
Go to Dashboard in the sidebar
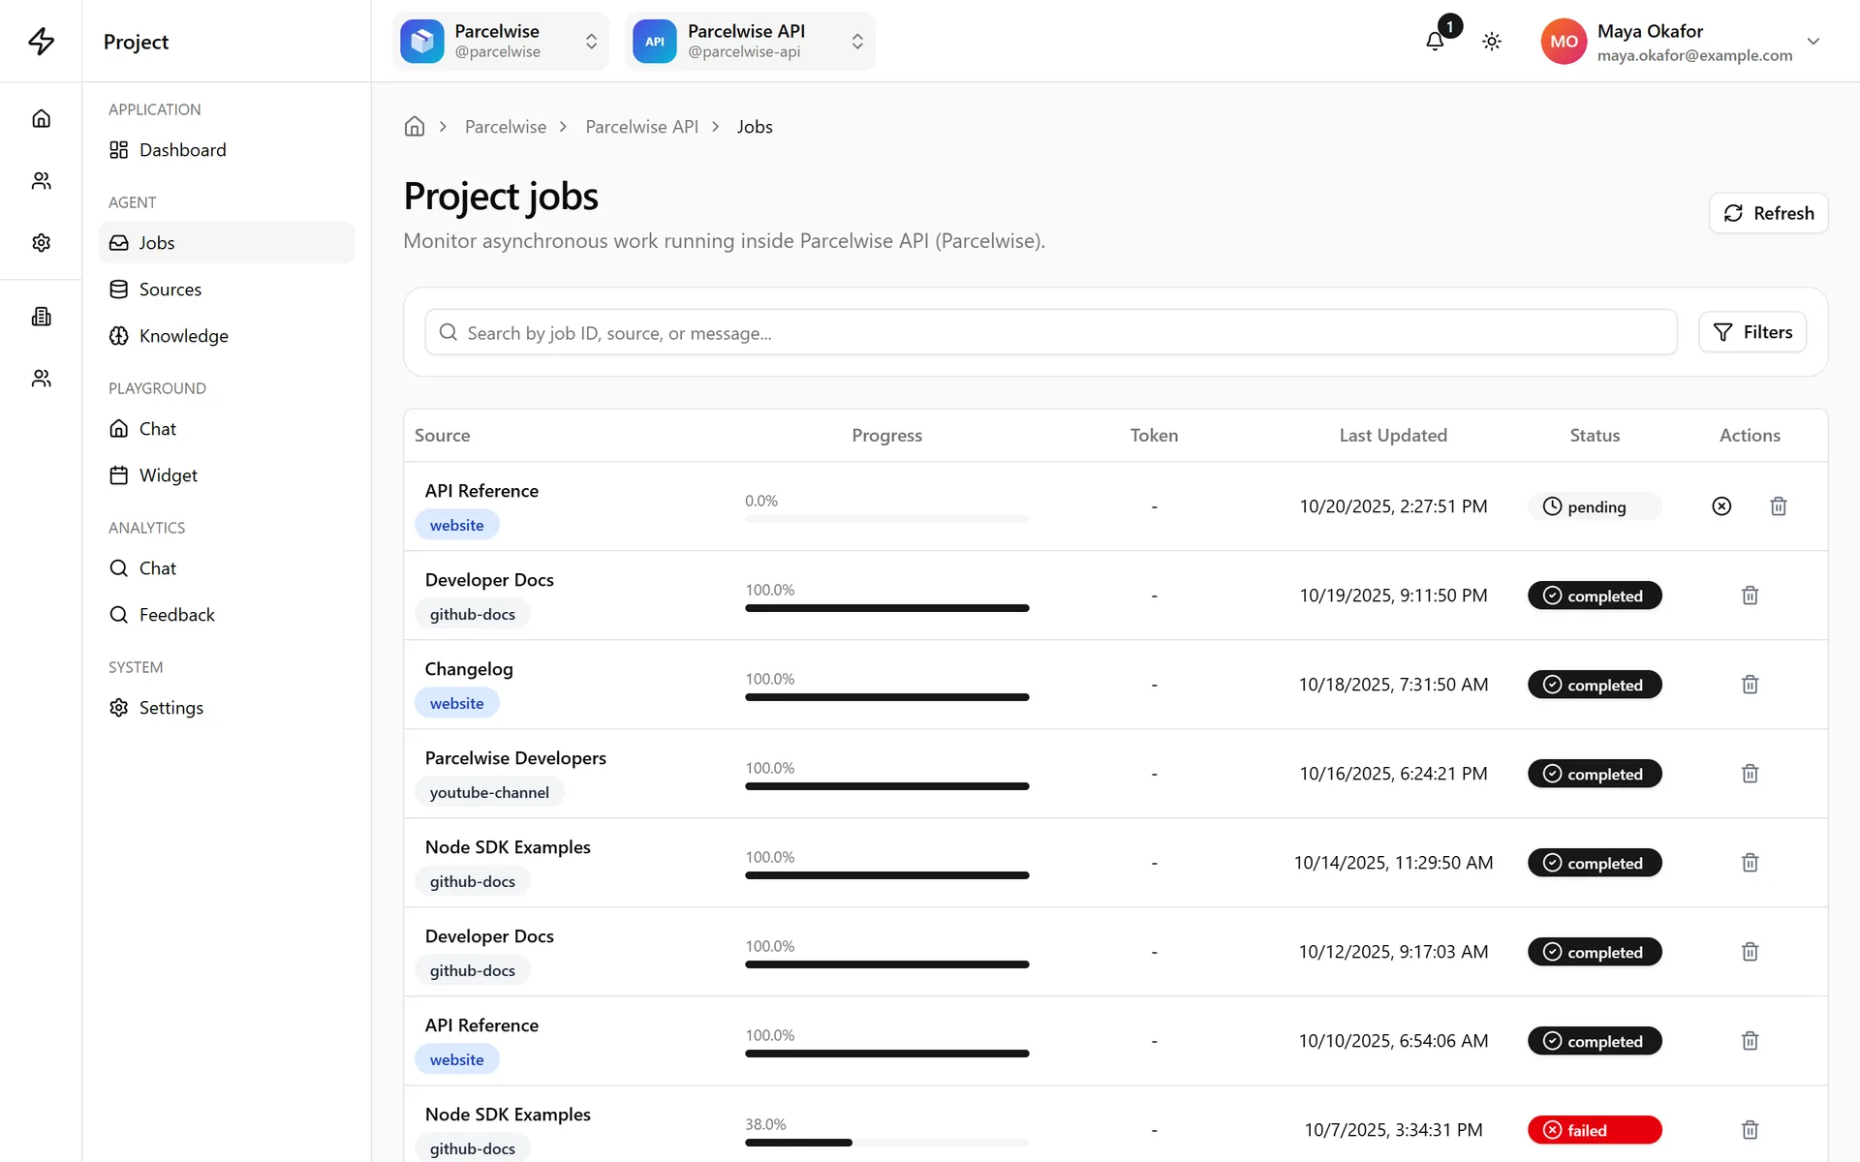pyautogui.click(x=226, y=149)
